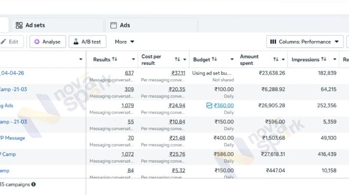Click the Ad sets grid icon
The height and width of the screenshot is (195, 349).
click(x=19, y=25)
